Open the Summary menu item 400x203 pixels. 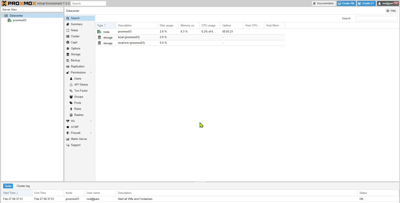tap(80, 24)
